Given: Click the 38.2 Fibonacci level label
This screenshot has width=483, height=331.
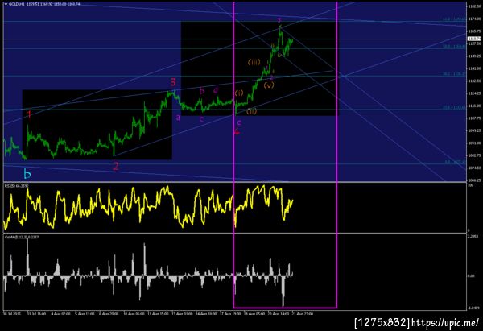Looking at the screenshot, I should (x=454, y=74).
